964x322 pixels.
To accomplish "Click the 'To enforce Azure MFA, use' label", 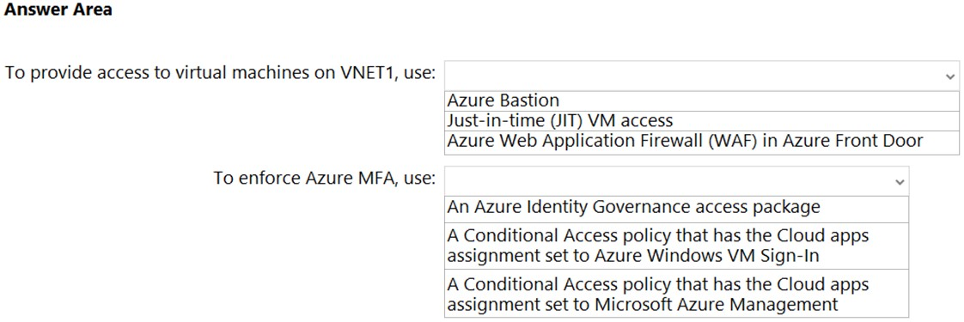I will click(x=326, y=179).
